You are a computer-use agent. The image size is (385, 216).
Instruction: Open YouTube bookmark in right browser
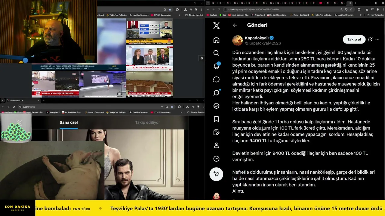pos(212,15)
